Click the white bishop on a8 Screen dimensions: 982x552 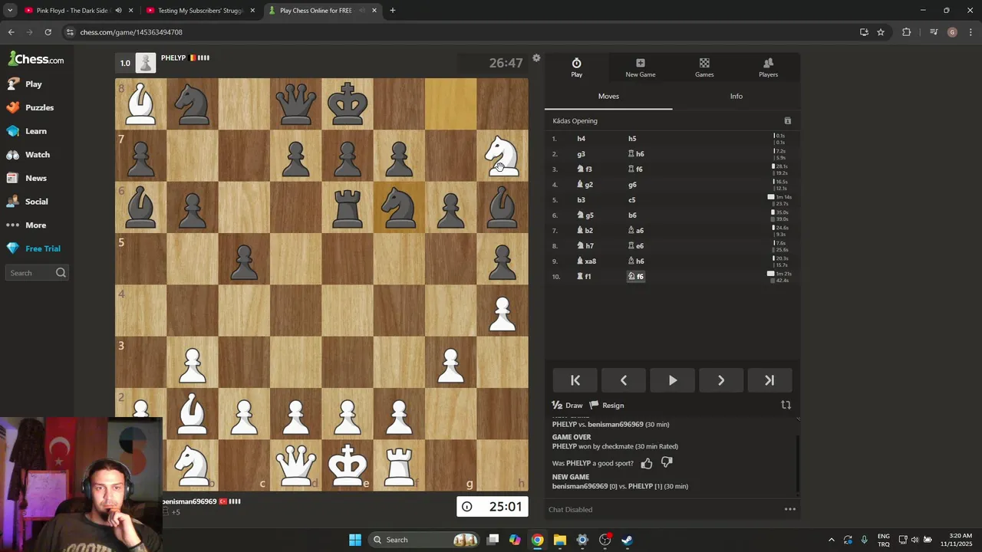click(140, 104)
